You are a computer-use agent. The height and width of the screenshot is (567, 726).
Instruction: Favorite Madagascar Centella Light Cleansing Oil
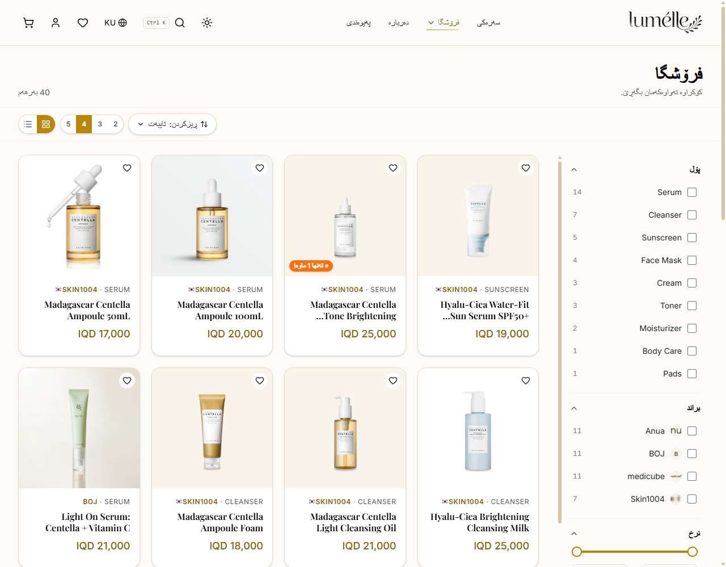click(x=393, y=380)
